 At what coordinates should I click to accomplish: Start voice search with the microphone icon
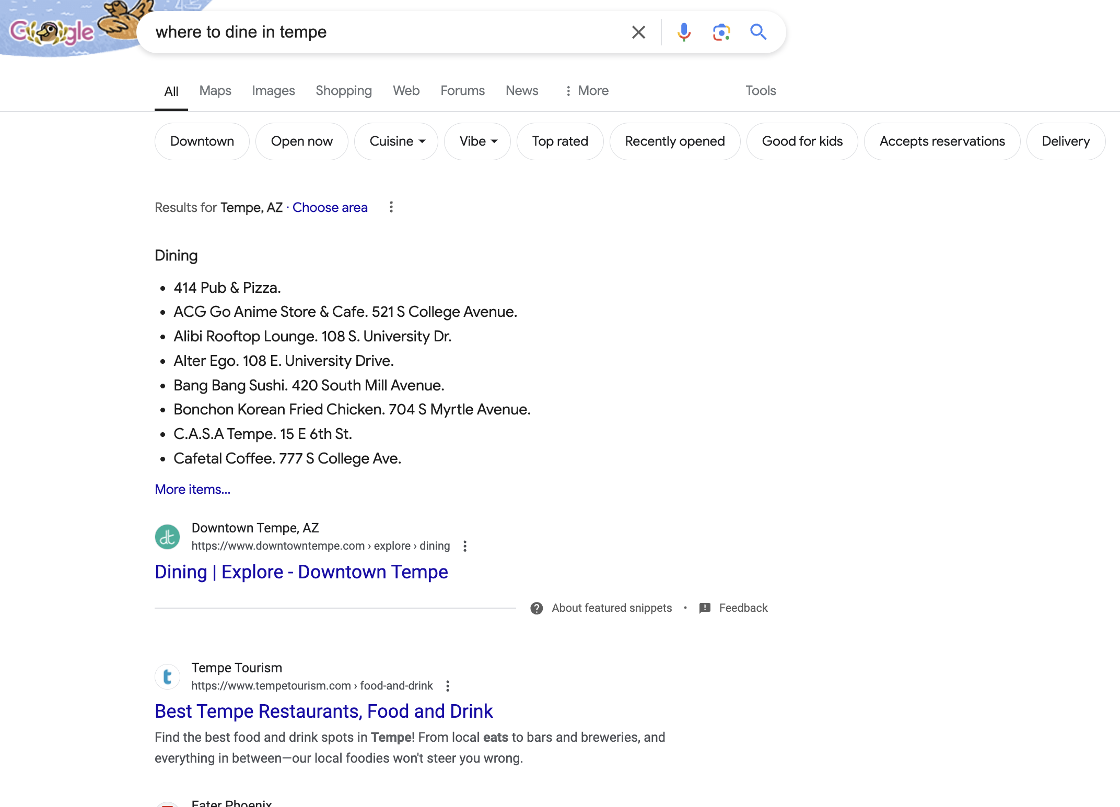[x=684, y=32]
